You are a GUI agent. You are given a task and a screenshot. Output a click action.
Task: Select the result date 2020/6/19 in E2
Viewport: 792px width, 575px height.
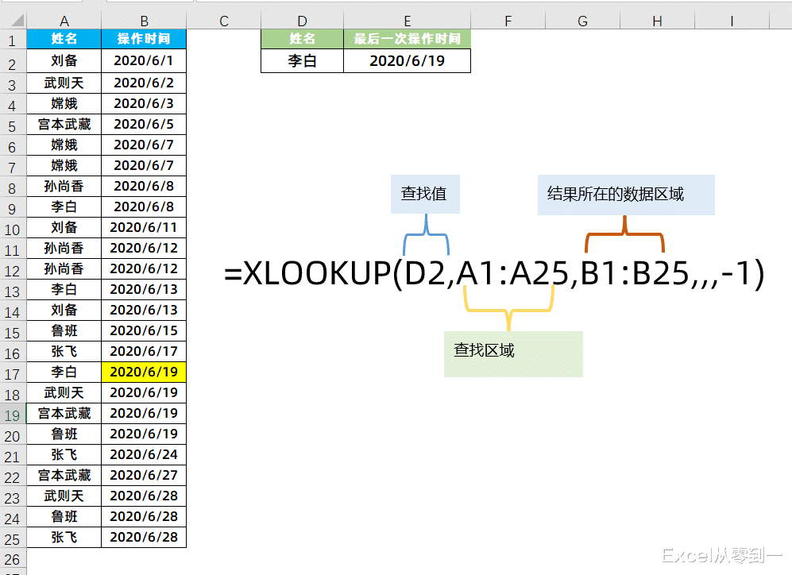pos(407,60)
